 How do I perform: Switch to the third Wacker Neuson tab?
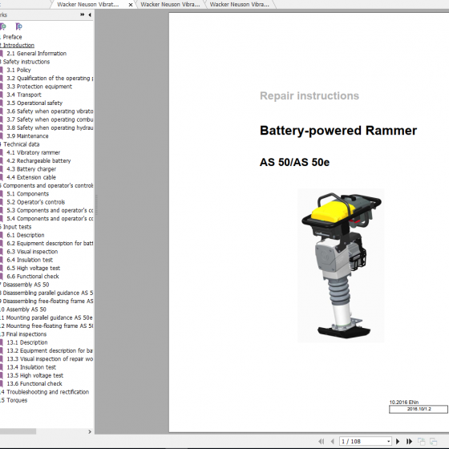[x=240, y=4]
